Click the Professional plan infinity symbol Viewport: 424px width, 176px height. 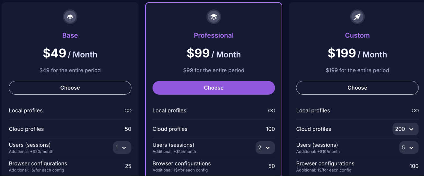272,110
